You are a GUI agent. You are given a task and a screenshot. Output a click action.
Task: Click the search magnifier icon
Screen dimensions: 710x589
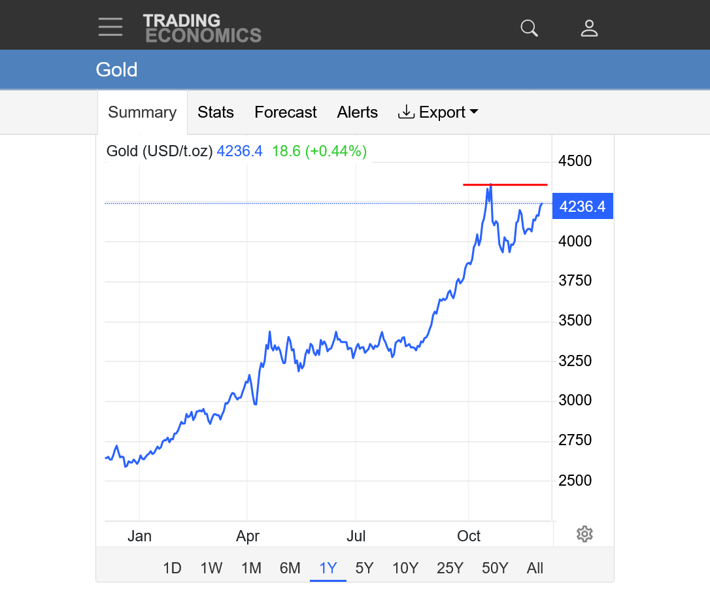coord(529,28)
